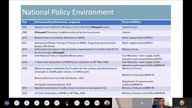Click 'Pad Quality Standards Bureau-2019'
The image size is (192, 108).
(x=53, y=85)
